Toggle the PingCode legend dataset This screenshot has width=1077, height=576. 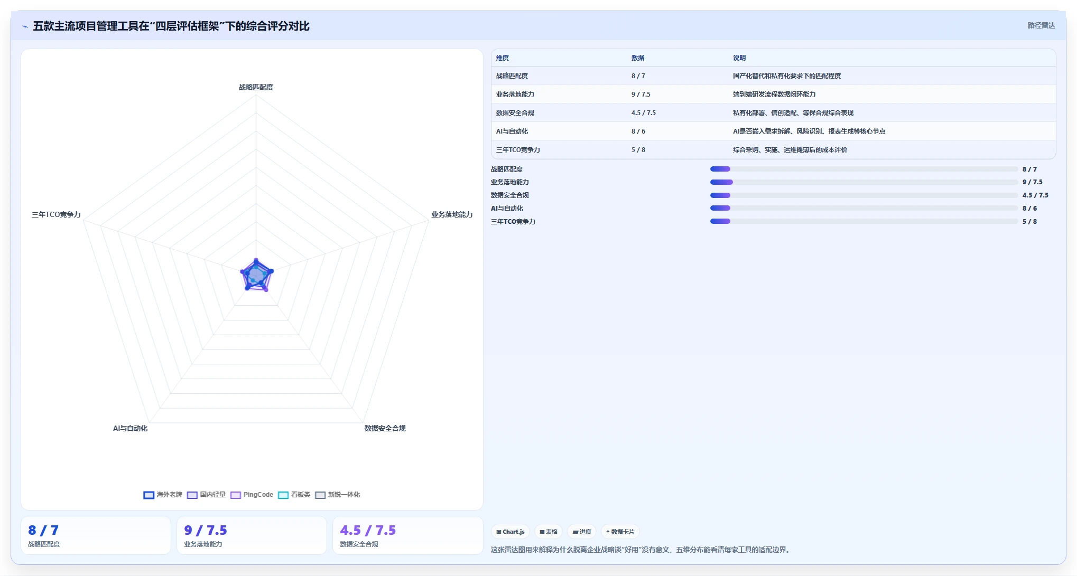252,495
